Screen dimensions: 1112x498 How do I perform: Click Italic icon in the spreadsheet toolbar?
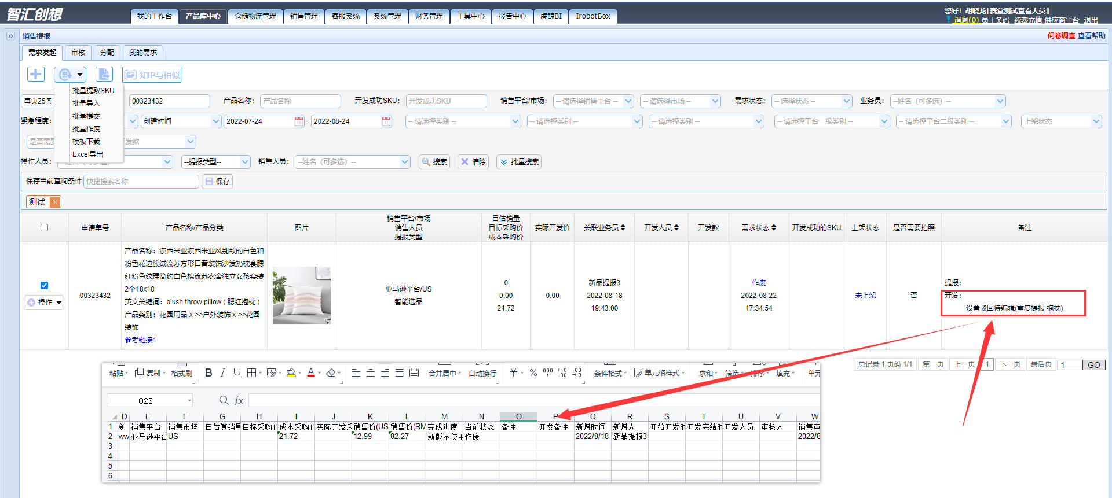(223, 373)
